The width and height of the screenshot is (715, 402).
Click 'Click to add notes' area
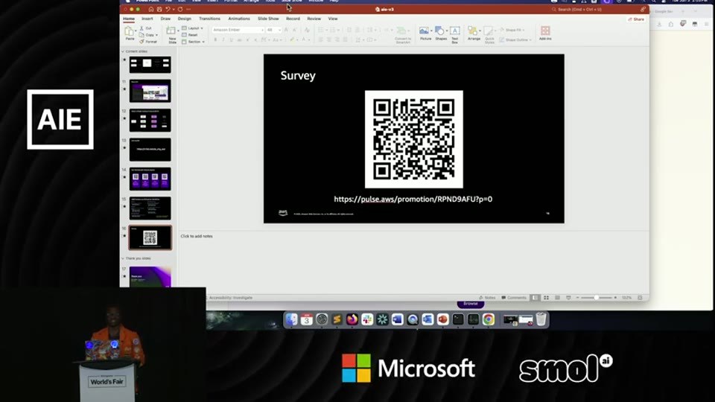pyautogui.click(x=197, y=236)
